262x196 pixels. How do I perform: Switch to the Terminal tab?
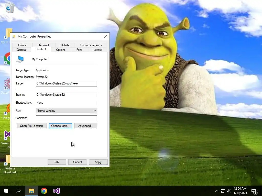(x=43, y=45)
